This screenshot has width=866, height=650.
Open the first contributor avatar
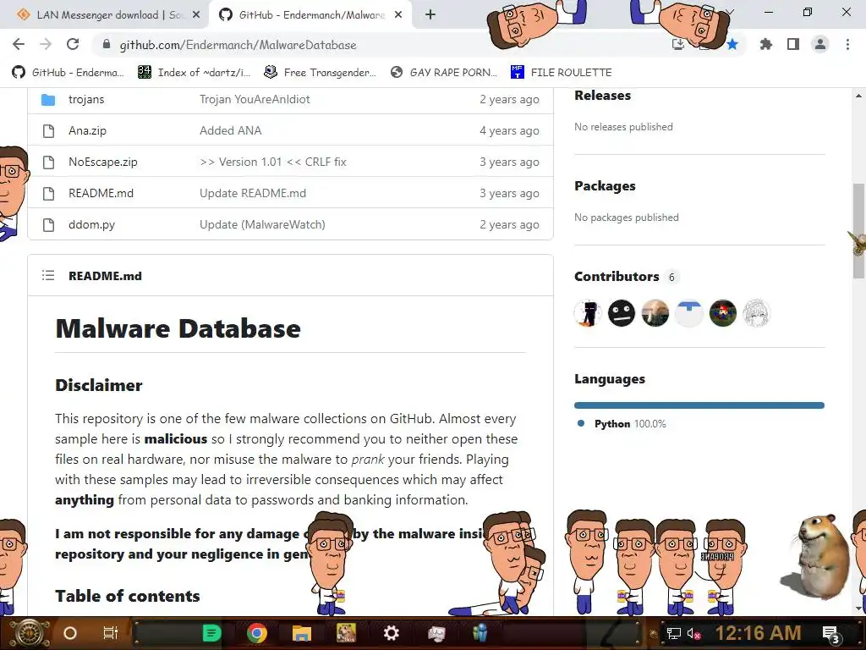[588, 313]
